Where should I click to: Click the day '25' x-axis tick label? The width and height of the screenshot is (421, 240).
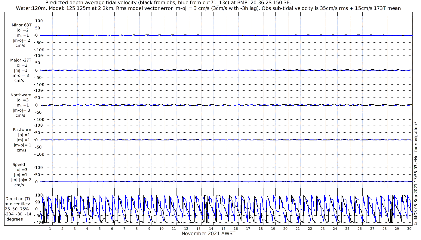point(347,229)
